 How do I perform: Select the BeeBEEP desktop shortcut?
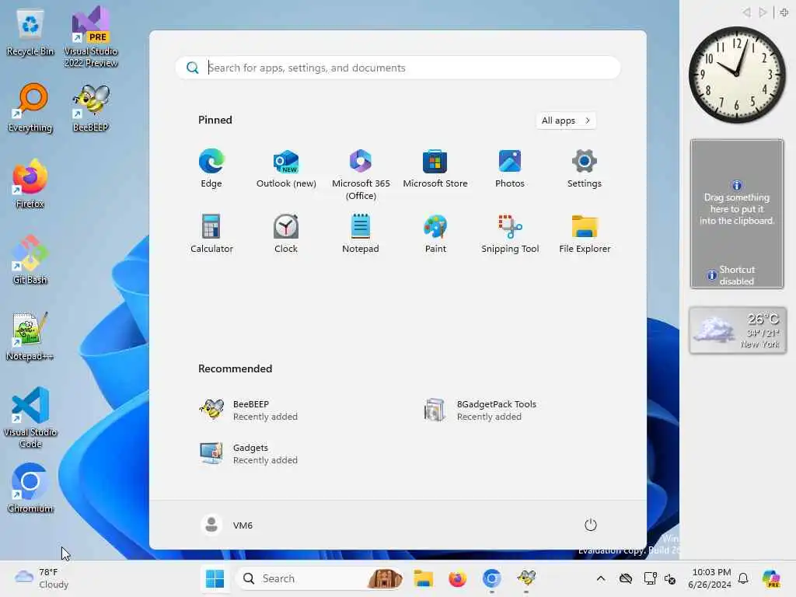(91, 107)
